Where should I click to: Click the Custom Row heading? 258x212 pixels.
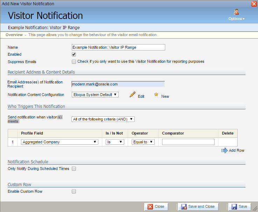coord(19,184)
